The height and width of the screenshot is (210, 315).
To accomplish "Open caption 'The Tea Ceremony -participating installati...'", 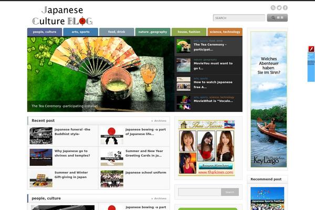I will [x=66, y=106].
